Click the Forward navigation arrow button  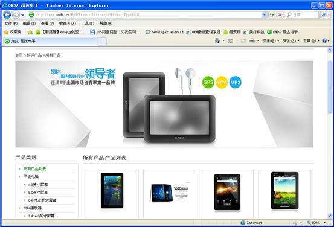tap(16, 15)
